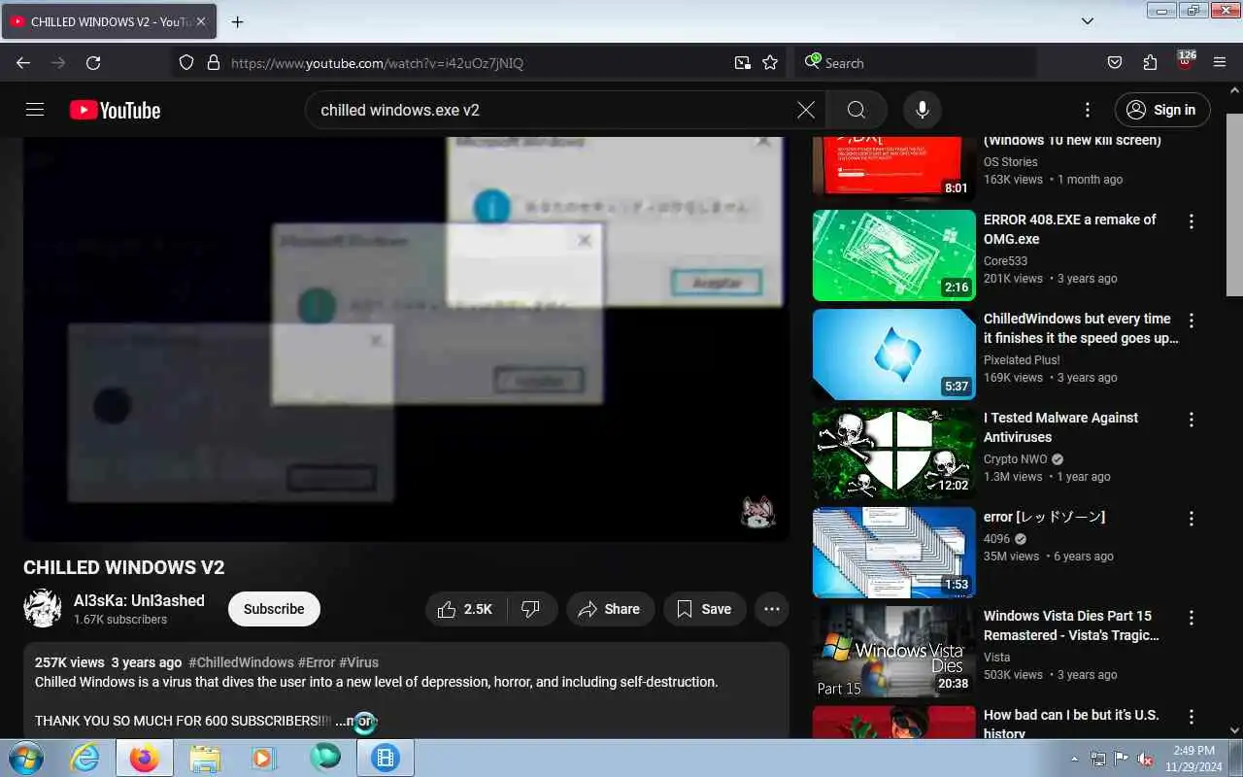This screenshot has width=1243, height=777.
Task: Share this video
Action: (609, 609)
